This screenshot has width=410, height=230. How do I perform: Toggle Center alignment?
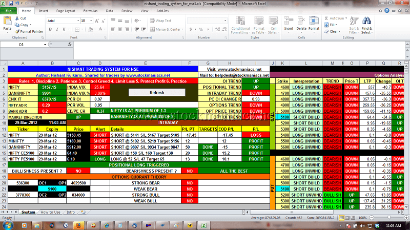click(x=120, y=29)
